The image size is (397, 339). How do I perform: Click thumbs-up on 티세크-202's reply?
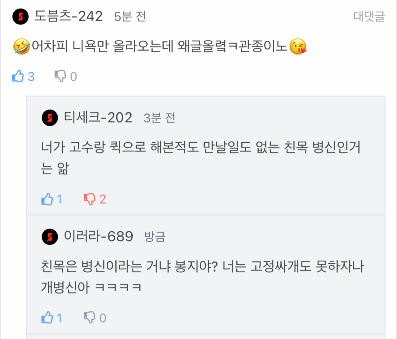(47, 199)
